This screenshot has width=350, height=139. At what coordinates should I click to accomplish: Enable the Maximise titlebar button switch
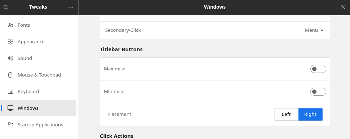coord(318,69)
